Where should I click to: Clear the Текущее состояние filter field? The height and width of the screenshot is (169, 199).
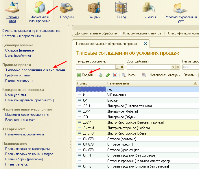tap(122, 67)
